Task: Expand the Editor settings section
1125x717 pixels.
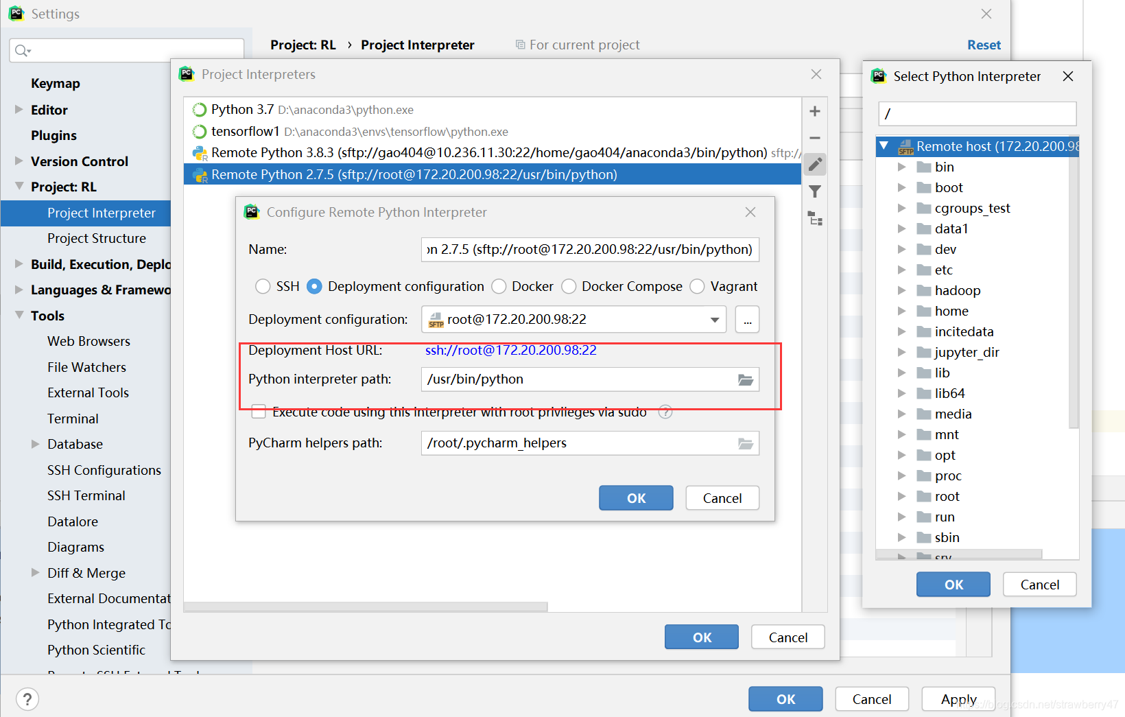Action: tap(19, 109)
